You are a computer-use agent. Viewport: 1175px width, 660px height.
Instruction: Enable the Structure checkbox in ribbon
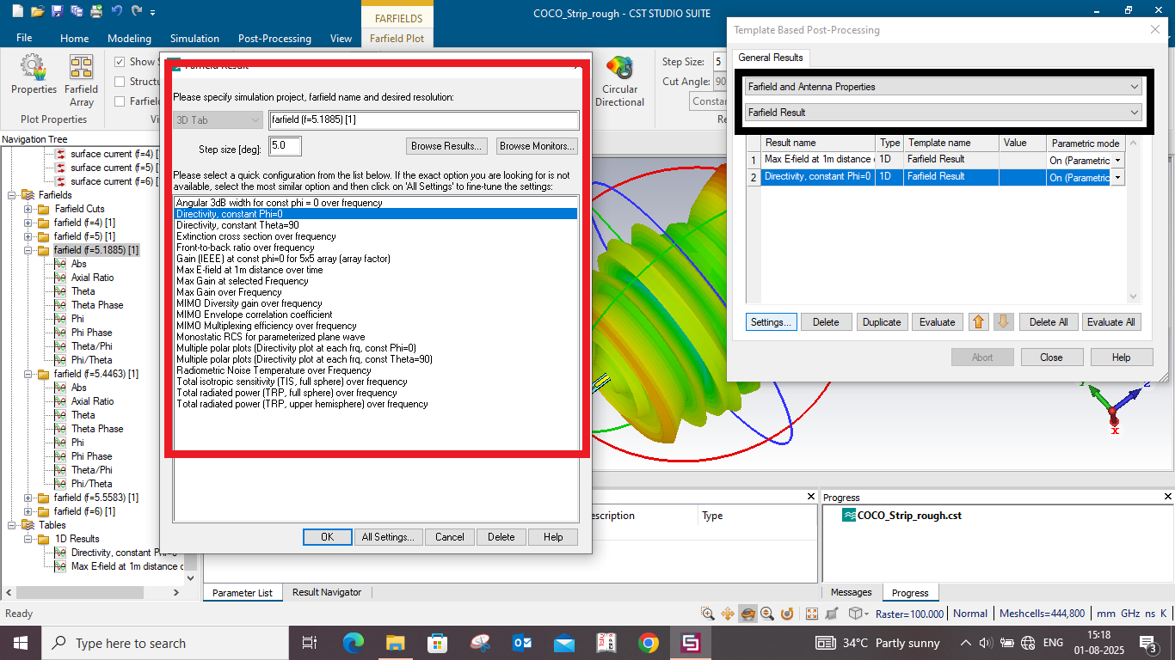click(120, 82)
